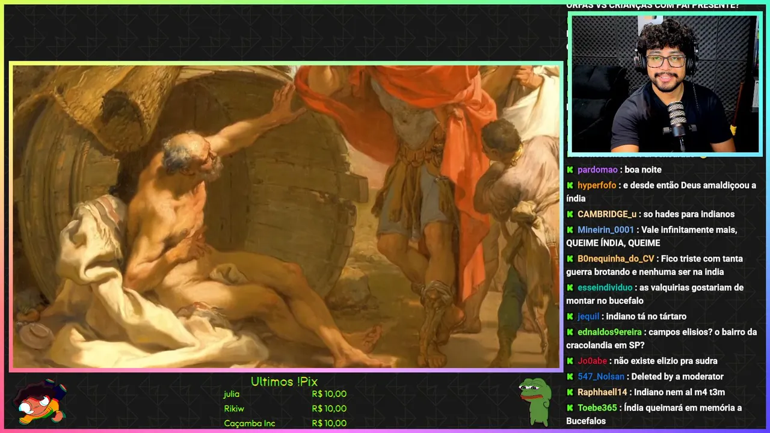Click donor name 'Rikiw' in Pix list
This screenshot has height=433, width=770.
(x=234, y=409)
